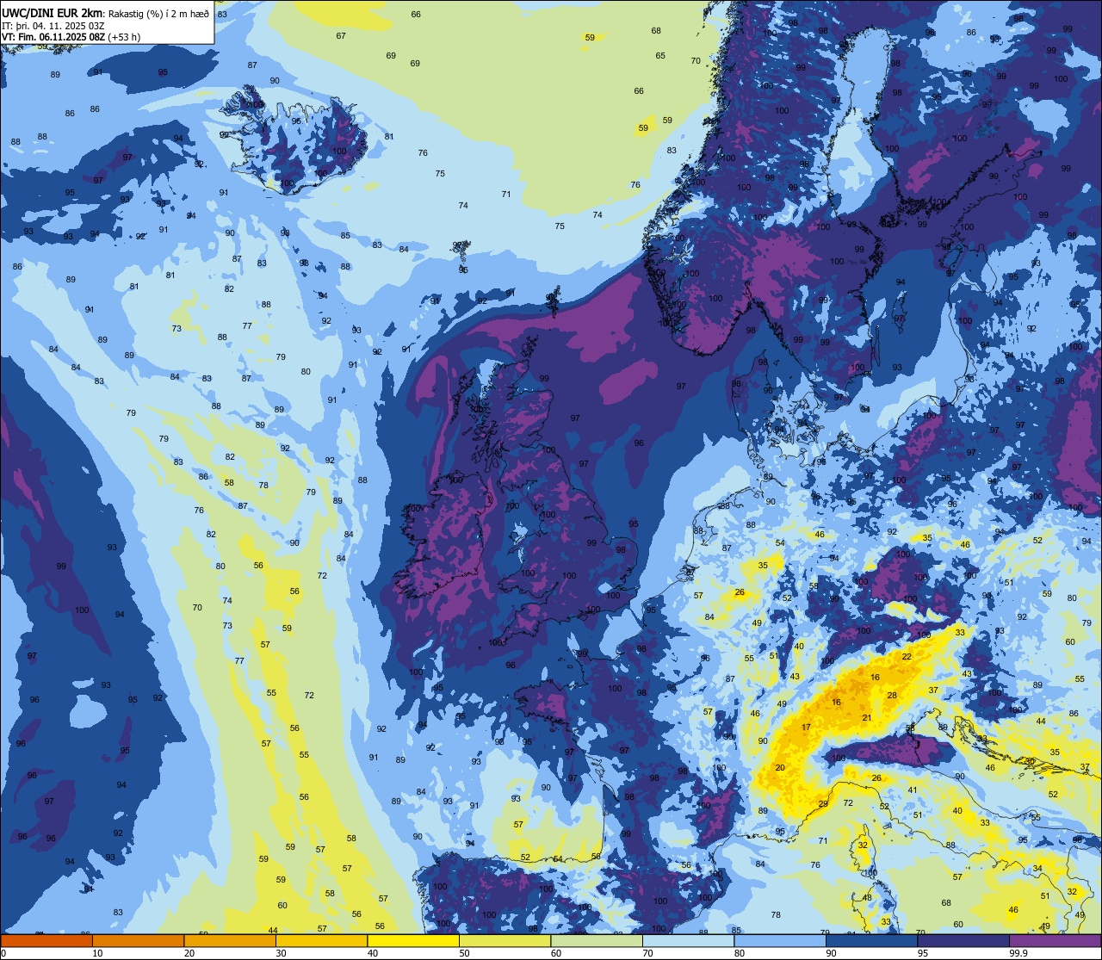
Task: Click the humidity value "28" in the orange area
Action: 892,696
